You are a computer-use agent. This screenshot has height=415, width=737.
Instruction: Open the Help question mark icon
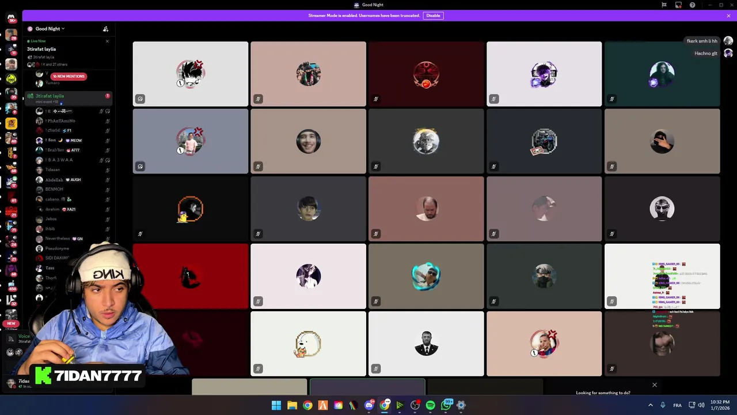(x=693, y=5)
